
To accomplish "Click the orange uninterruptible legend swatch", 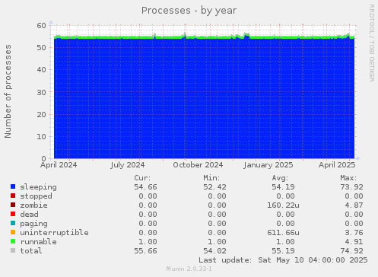I will point(13,232).
